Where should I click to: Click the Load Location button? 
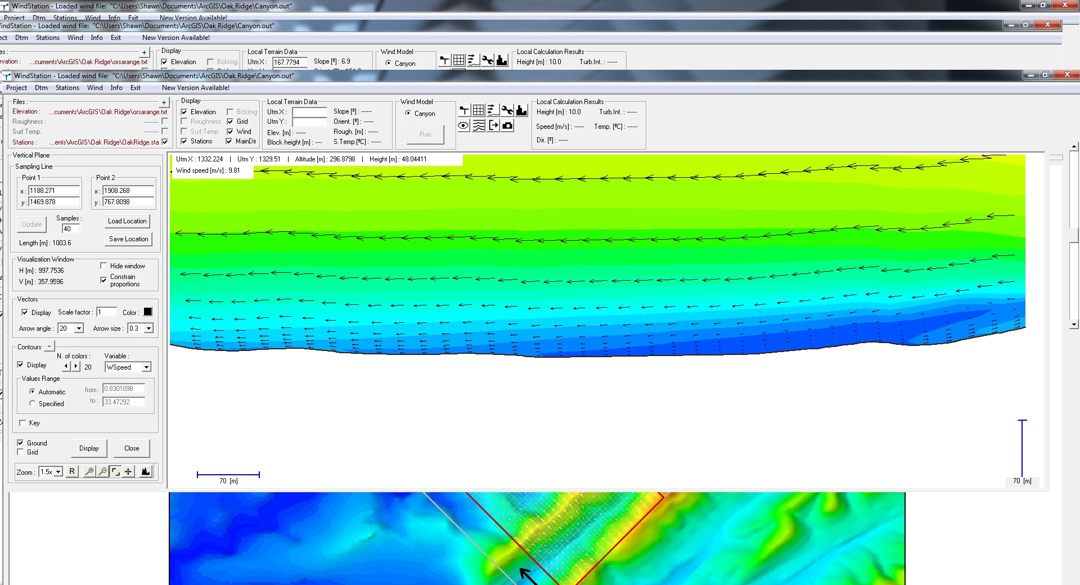(x=127, y=221)
